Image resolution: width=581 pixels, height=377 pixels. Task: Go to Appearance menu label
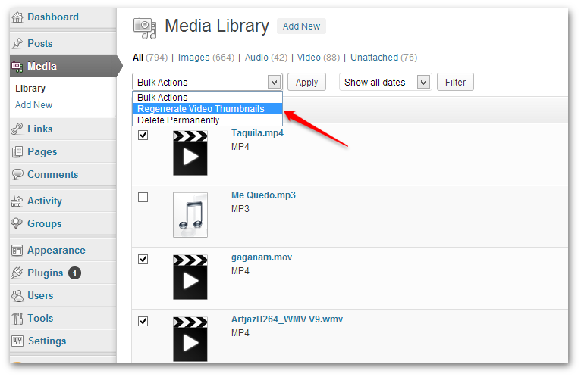click(56, 251)
